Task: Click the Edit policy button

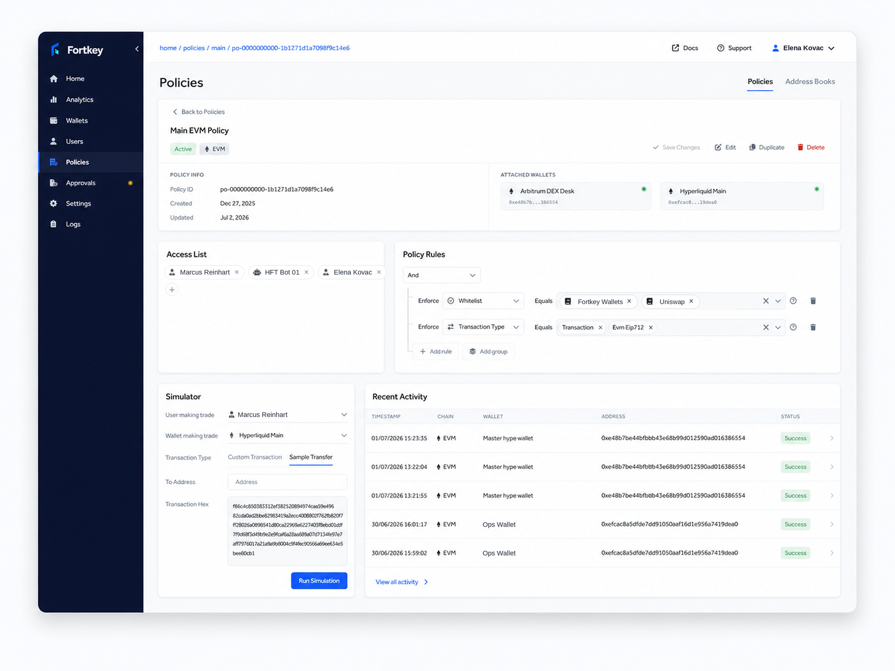Action: click(725, 148)
